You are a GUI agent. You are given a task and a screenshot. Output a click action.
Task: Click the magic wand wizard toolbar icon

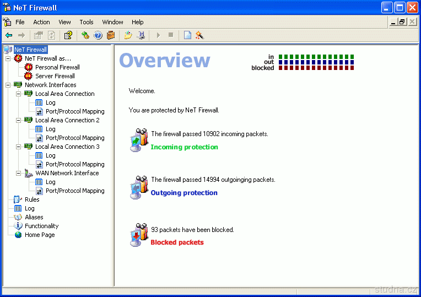point(200,35)
